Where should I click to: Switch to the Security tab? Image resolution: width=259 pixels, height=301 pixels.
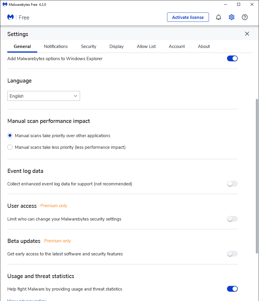[88, 46]
